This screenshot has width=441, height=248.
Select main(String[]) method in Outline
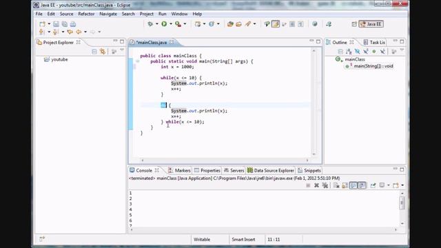click(369, 66)
